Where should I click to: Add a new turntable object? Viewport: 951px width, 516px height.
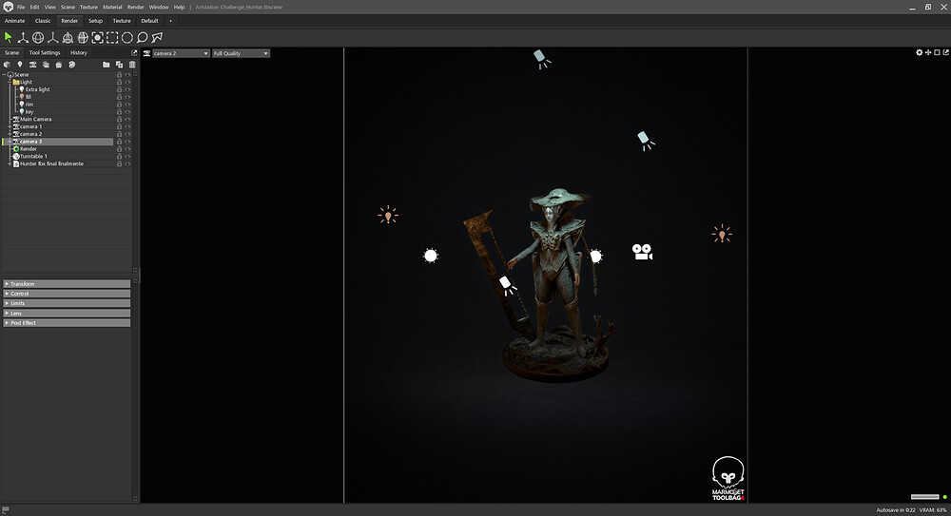[x=71, y=65]
